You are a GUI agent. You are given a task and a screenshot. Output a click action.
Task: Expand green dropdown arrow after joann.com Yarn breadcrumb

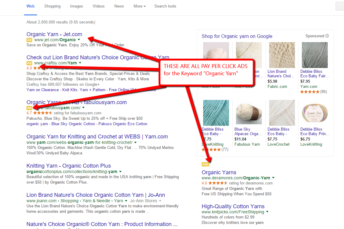click(126, 201)
